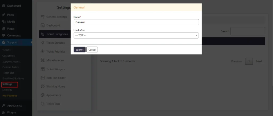Click the Rich Text Editor icon

[x=42, y=78]
